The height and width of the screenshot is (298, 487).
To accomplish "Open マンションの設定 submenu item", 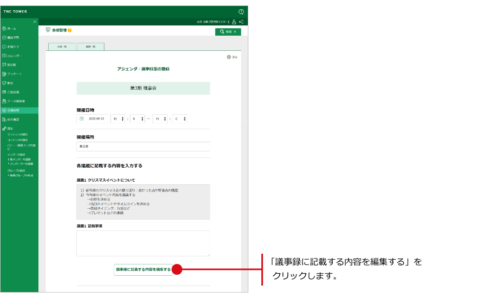I will (x=18, y=135).
